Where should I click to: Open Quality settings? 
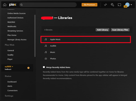coord(10,55)
